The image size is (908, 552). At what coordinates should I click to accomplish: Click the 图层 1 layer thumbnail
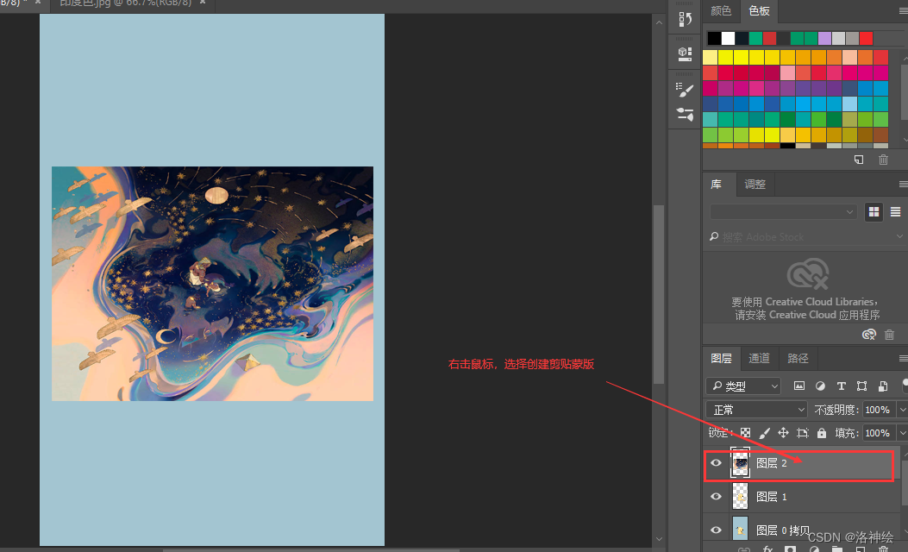click(740, 497)
